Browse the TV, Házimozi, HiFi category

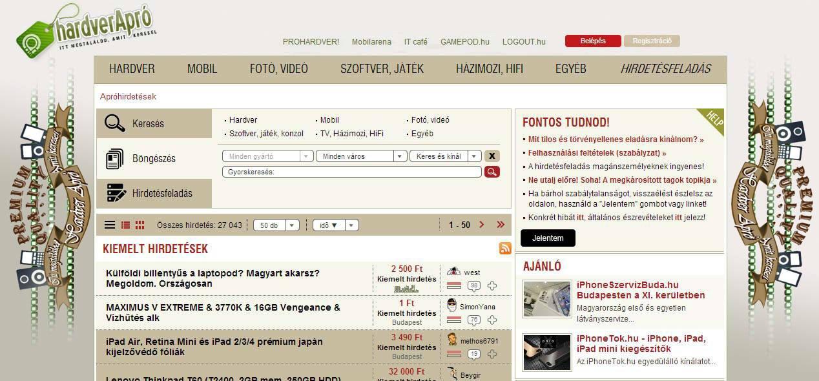[352, 134]
